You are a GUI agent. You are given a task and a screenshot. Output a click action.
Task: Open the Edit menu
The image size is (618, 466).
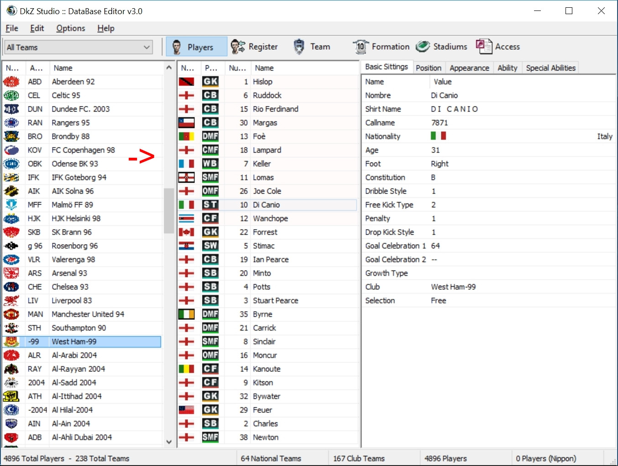coord(37,28)
